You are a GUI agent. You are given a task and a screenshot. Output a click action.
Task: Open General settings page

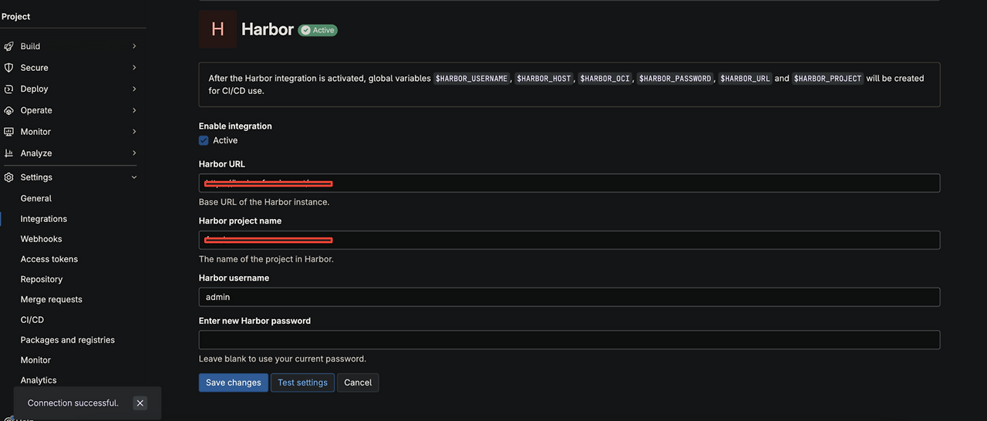click(35, 198)
